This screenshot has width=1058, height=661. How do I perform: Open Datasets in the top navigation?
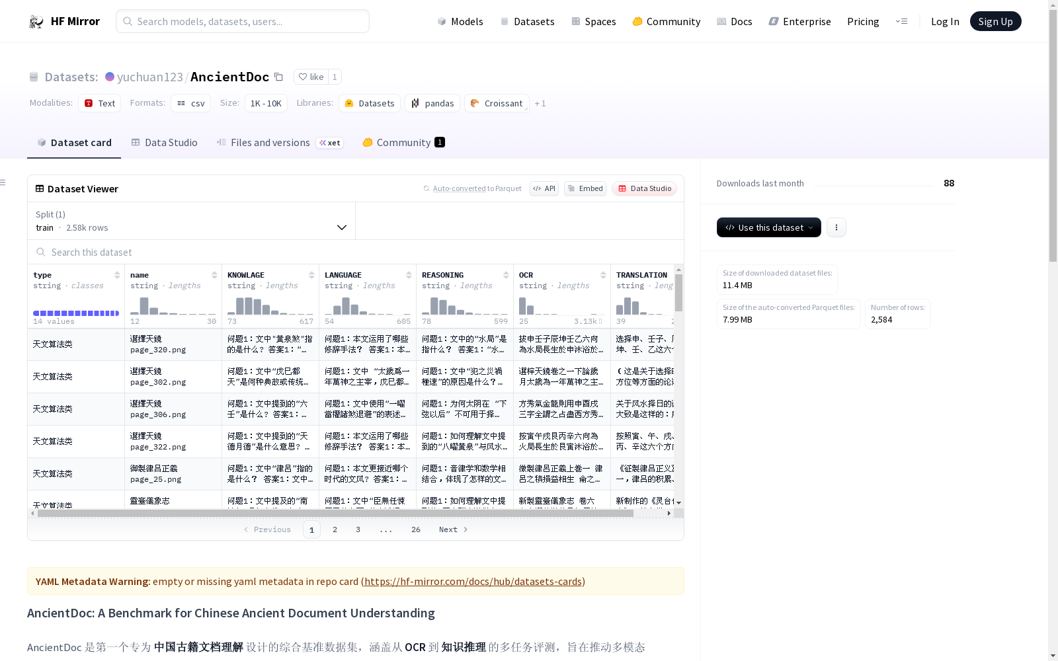[x=527, y=21]
